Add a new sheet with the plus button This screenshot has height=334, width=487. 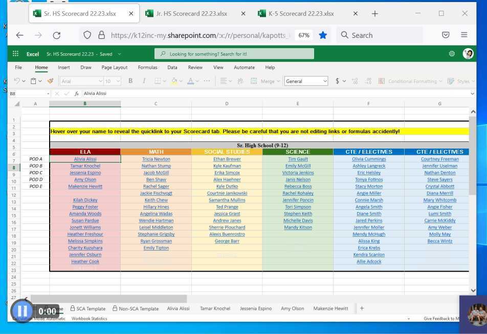(361, 308)
